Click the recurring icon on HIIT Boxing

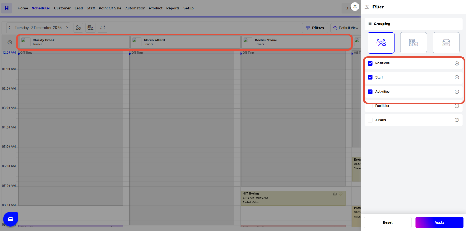pyautogui.click(x=334, y=194)
